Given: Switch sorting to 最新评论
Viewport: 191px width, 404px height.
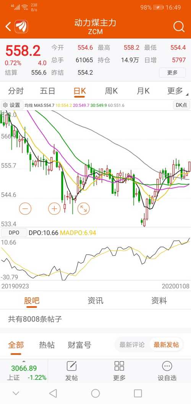Looking at the screenshot, I should point(132,345).
